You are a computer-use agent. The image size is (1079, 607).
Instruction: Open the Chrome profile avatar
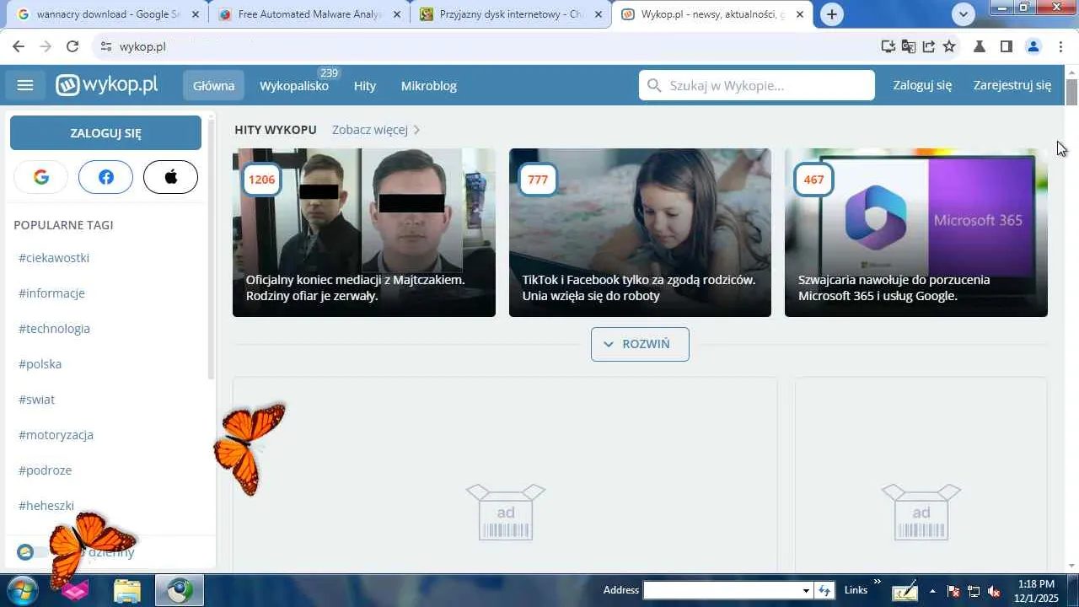click(x=1033, y=46)
